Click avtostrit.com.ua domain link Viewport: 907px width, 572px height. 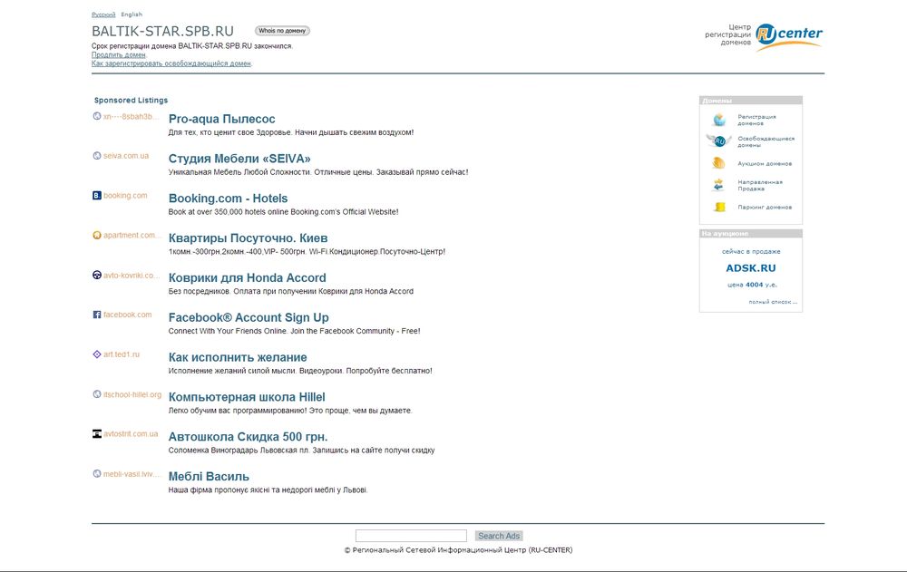tap(131, 434)
